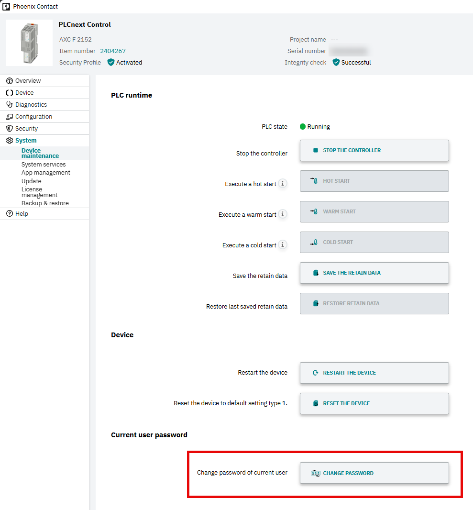Click the cold start thermometer icon

click(x=314, y=242)
